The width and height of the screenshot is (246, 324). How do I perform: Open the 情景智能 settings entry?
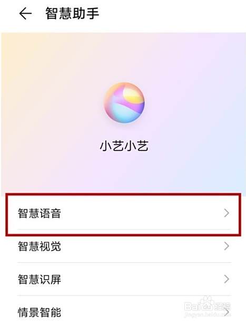pyautogui.click(x=124, y=311)
